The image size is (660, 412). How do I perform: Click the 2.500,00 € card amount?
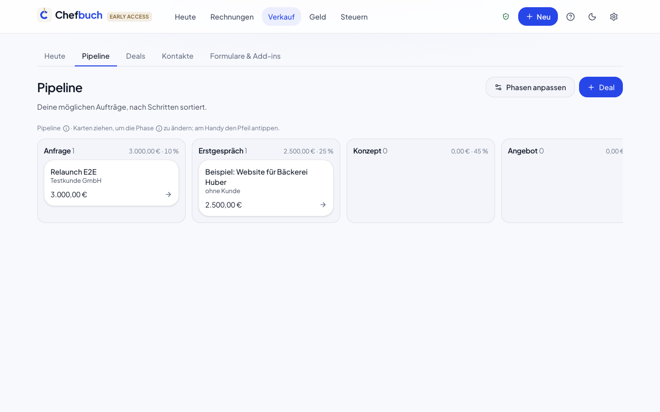pos(224,204)
